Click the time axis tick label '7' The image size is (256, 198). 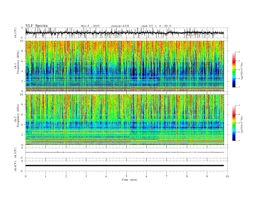(167, 176)
